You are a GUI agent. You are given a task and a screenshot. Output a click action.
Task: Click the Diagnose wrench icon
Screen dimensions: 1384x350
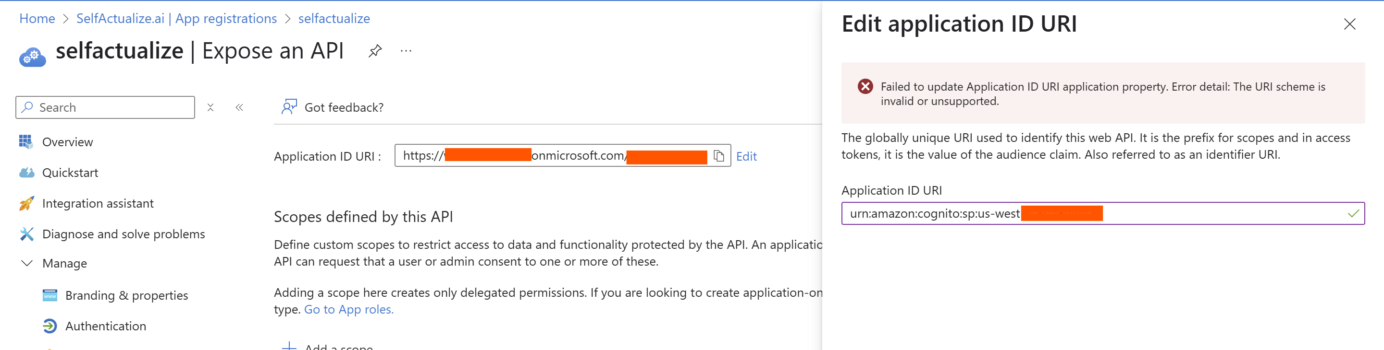26,234
